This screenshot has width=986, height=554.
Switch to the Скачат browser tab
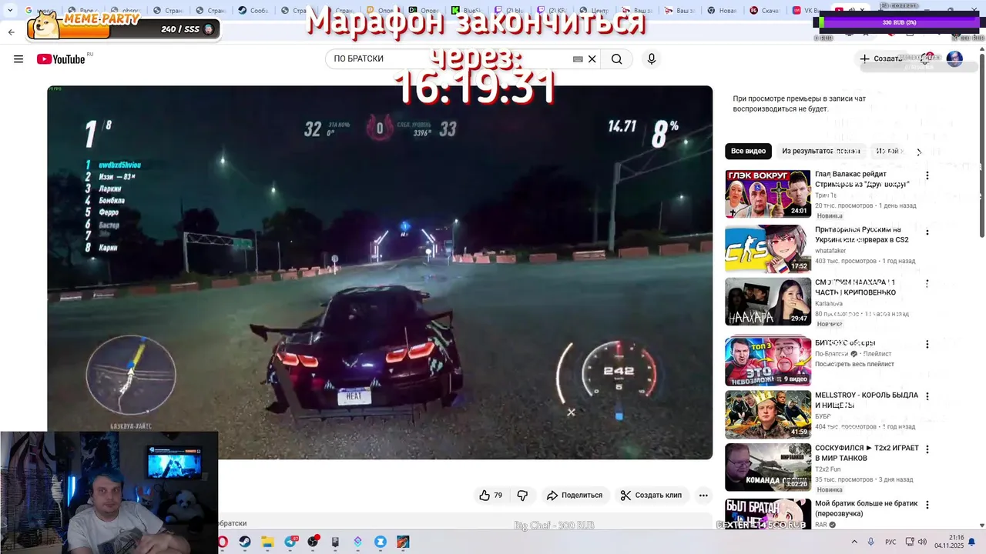pyautogui.click(x=763, y=11)
